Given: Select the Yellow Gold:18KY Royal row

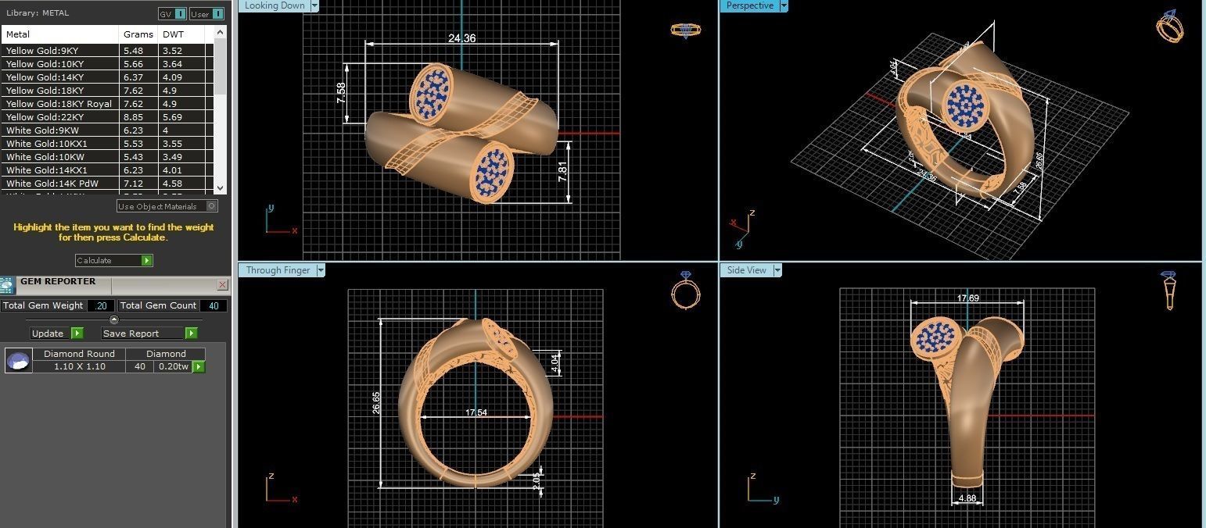Looking at the screenshot, I should 107,104.
